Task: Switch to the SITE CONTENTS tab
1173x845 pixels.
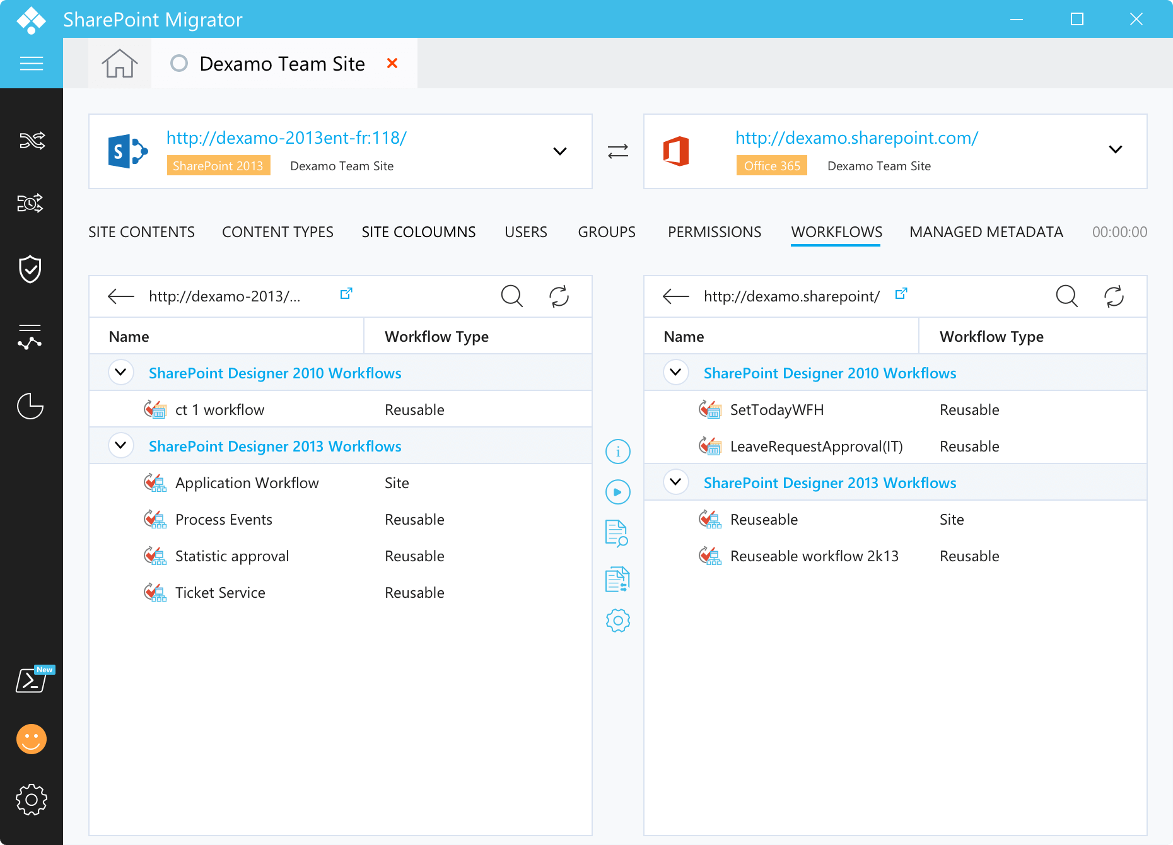Action: 141,232
